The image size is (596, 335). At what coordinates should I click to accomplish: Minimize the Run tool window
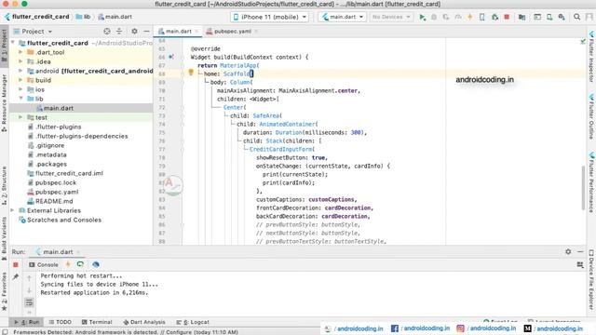tap(580, 251)
